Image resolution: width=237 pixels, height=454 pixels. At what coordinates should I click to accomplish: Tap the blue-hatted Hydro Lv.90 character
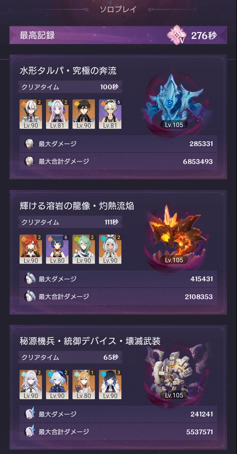pos(57,385)
